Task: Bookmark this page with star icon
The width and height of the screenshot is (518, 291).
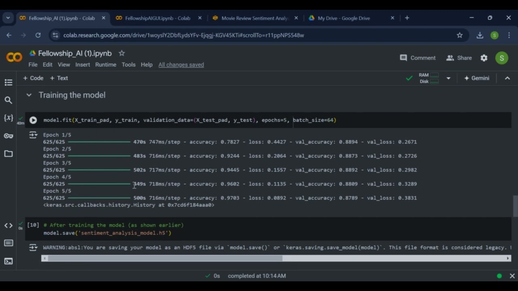Action: click(x=460, y=35)
